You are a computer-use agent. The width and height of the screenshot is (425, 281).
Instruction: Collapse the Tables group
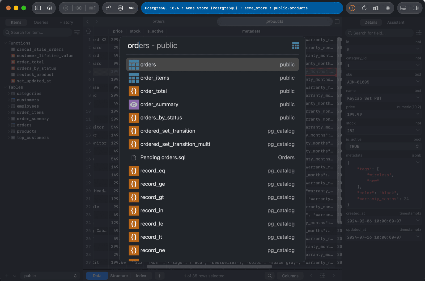pos(5,87)
